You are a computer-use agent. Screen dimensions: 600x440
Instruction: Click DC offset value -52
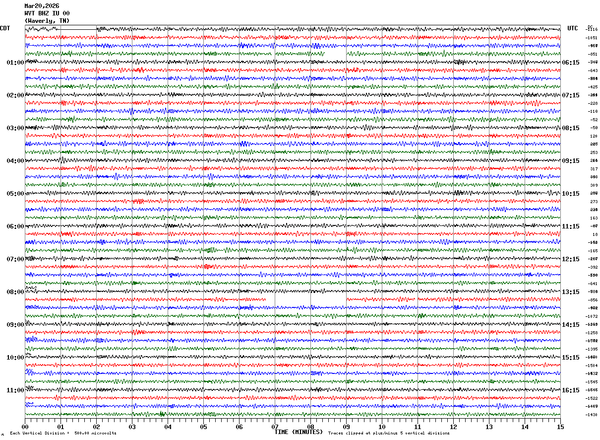click(594, 120)
